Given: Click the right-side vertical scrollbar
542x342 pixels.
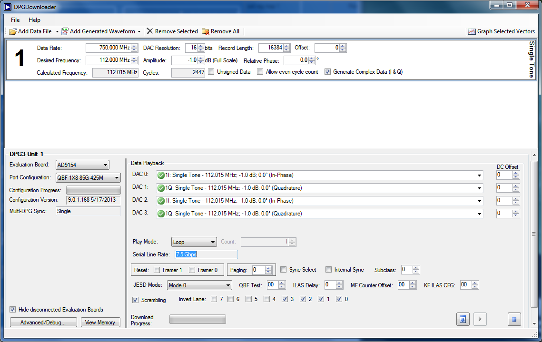Looking at the screenshot, I should click(534, 233).
